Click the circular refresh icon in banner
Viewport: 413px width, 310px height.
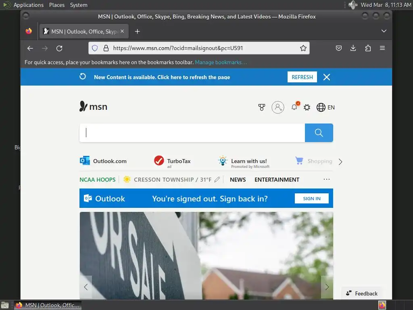point(83,76)
